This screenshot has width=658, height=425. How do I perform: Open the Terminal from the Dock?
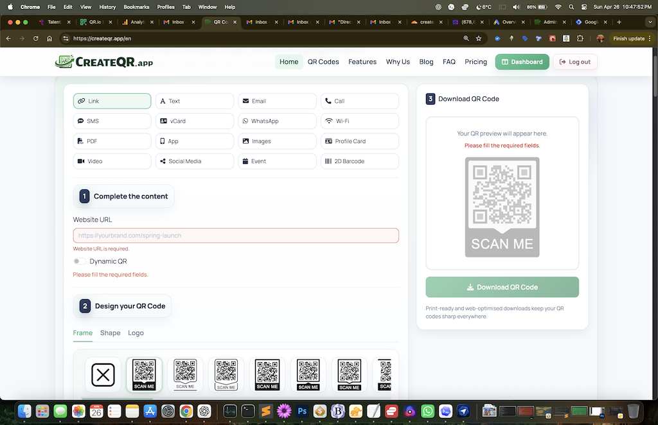247,411
